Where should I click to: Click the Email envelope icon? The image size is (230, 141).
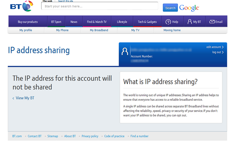pyautogui.click(x=212, y=22)
